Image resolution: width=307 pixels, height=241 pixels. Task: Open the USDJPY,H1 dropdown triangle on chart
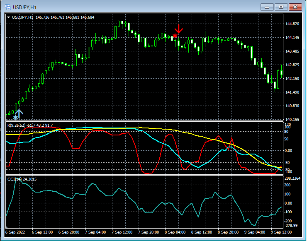(x=9, y=17)
